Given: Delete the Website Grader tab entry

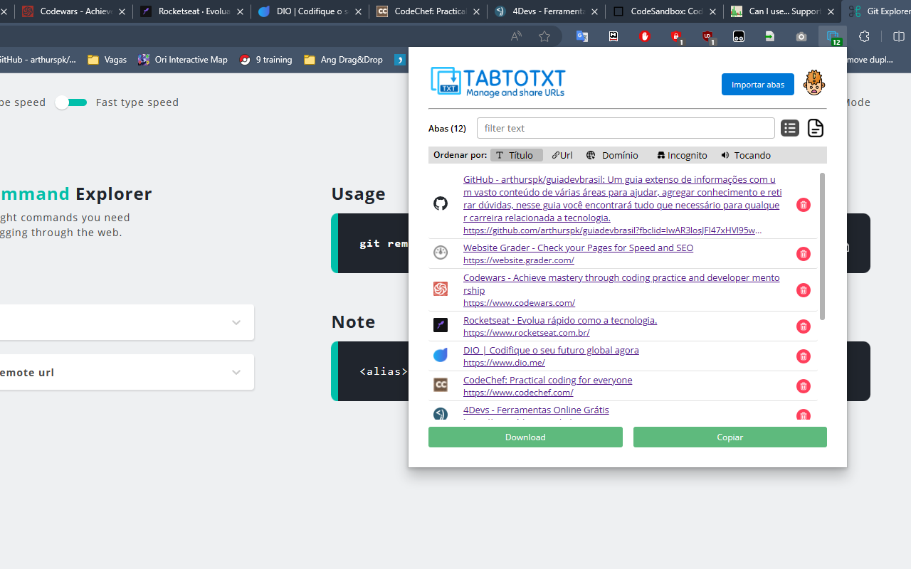Looking at the screenshot, I should point(803,254).
